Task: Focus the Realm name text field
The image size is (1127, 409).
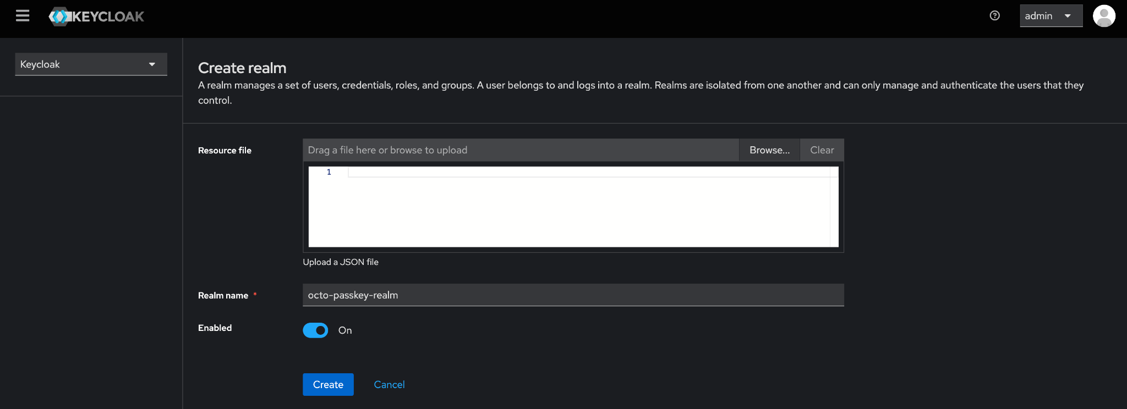Action: tap(572, 295)
